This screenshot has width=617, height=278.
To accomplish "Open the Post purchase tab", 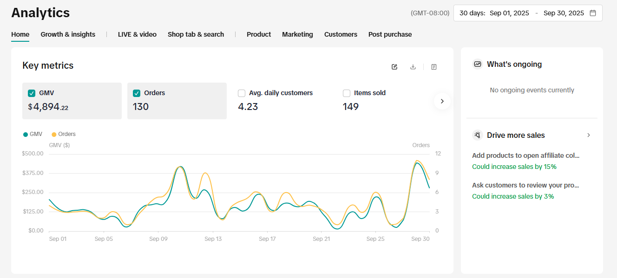I will pos(390,34).
